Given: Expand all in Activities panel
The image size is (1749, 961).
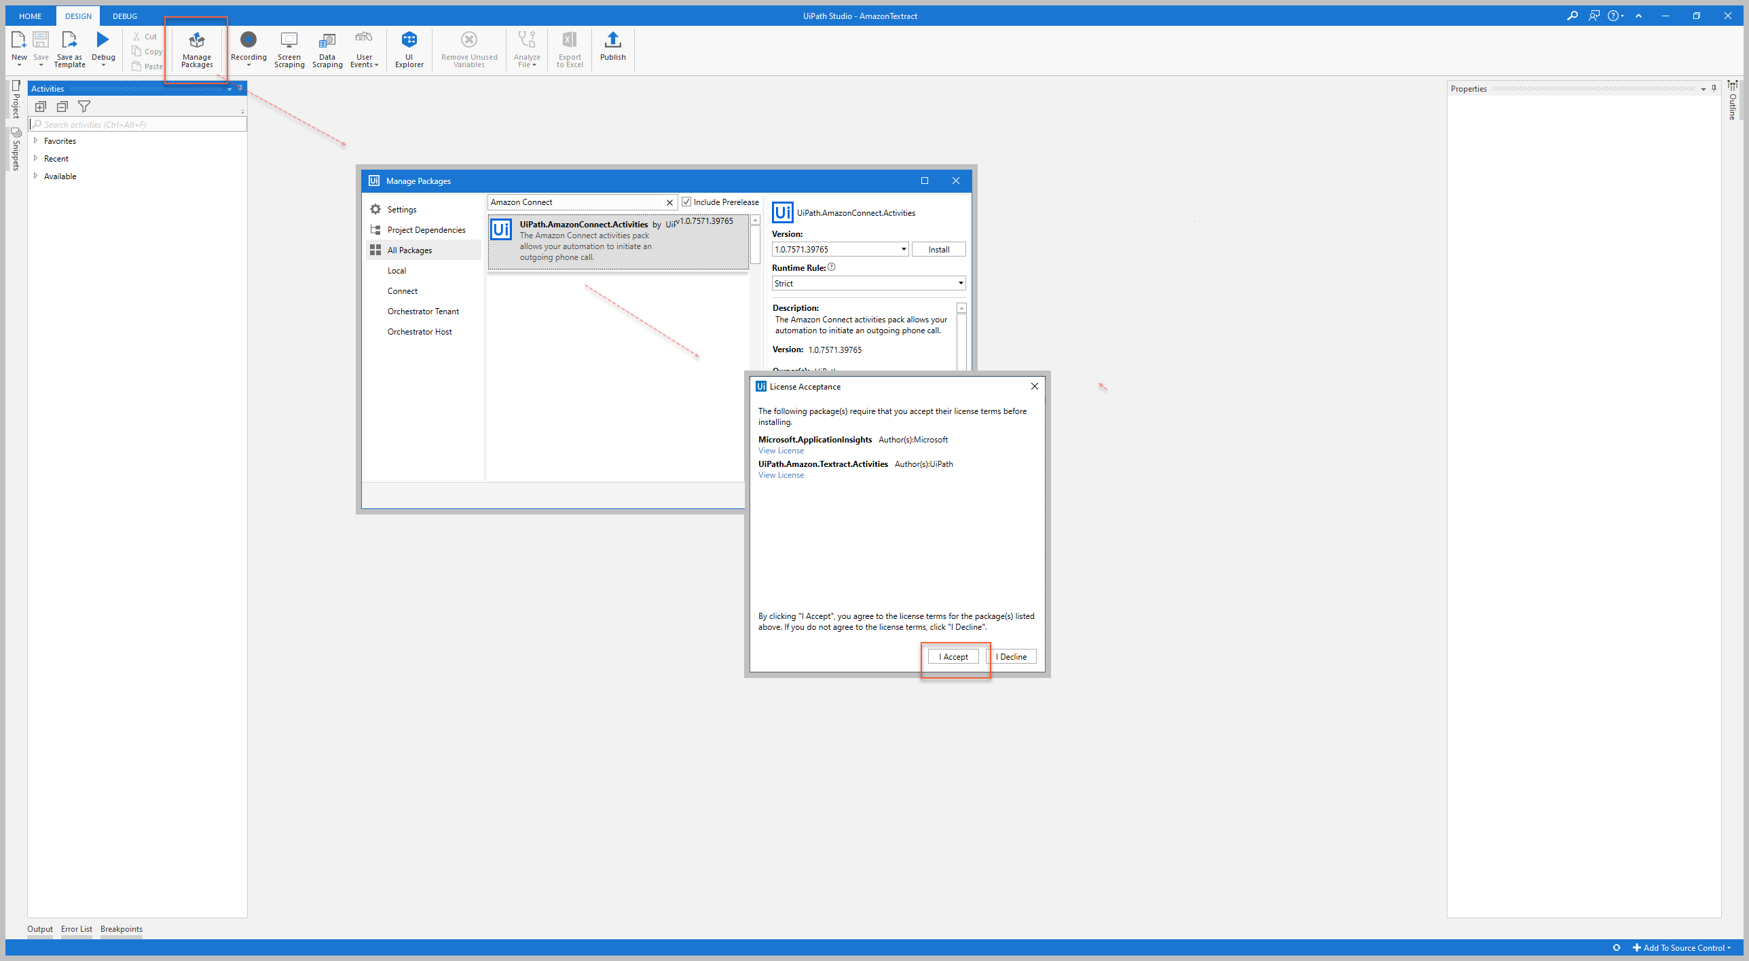Looking at the screenshot, I should (x=41, y=107).
